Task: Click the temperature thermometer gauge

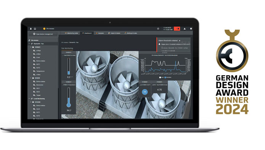Action: coord(69,98)
